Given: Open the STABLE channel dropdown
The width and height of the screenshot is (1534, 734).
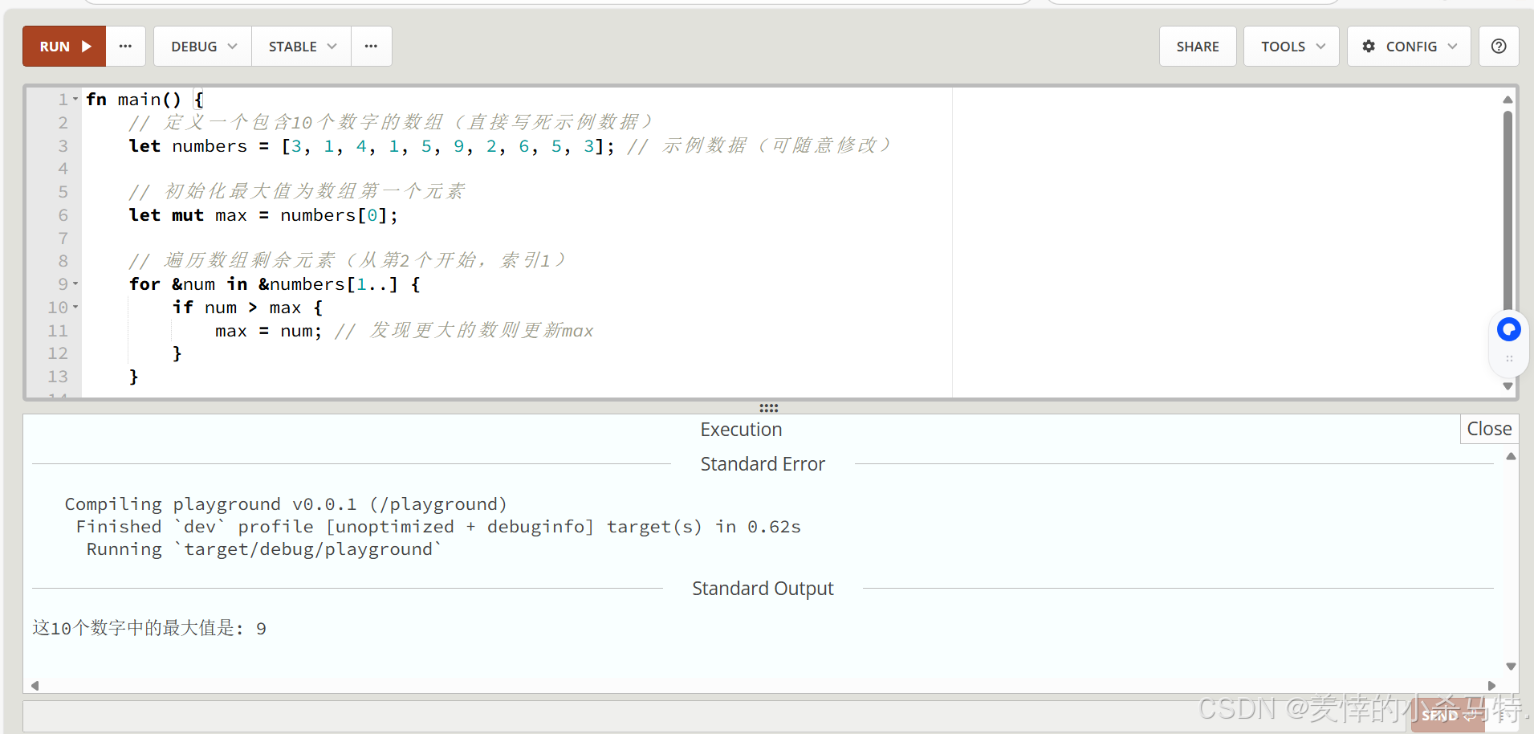Looking at the screenshot, I should (x=302, y=47).
